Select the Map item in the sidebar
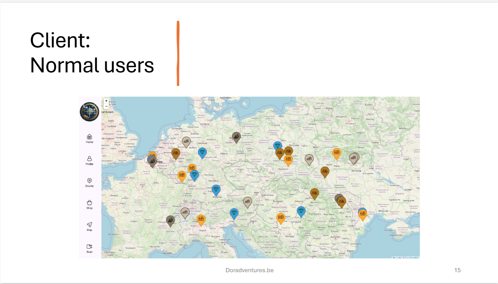This screenshot has height=284, width=498. (x=89, y=227)
